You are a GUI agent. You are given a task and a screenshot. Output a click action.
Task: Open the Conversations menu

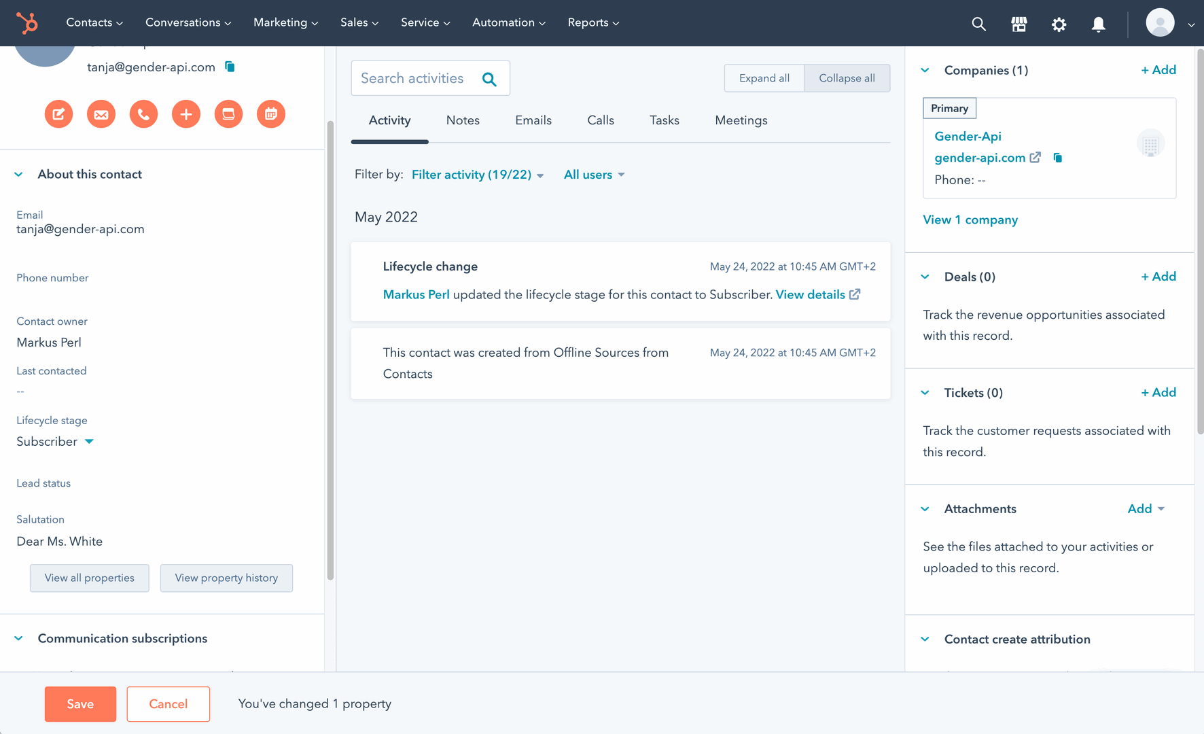coord(188,23)
